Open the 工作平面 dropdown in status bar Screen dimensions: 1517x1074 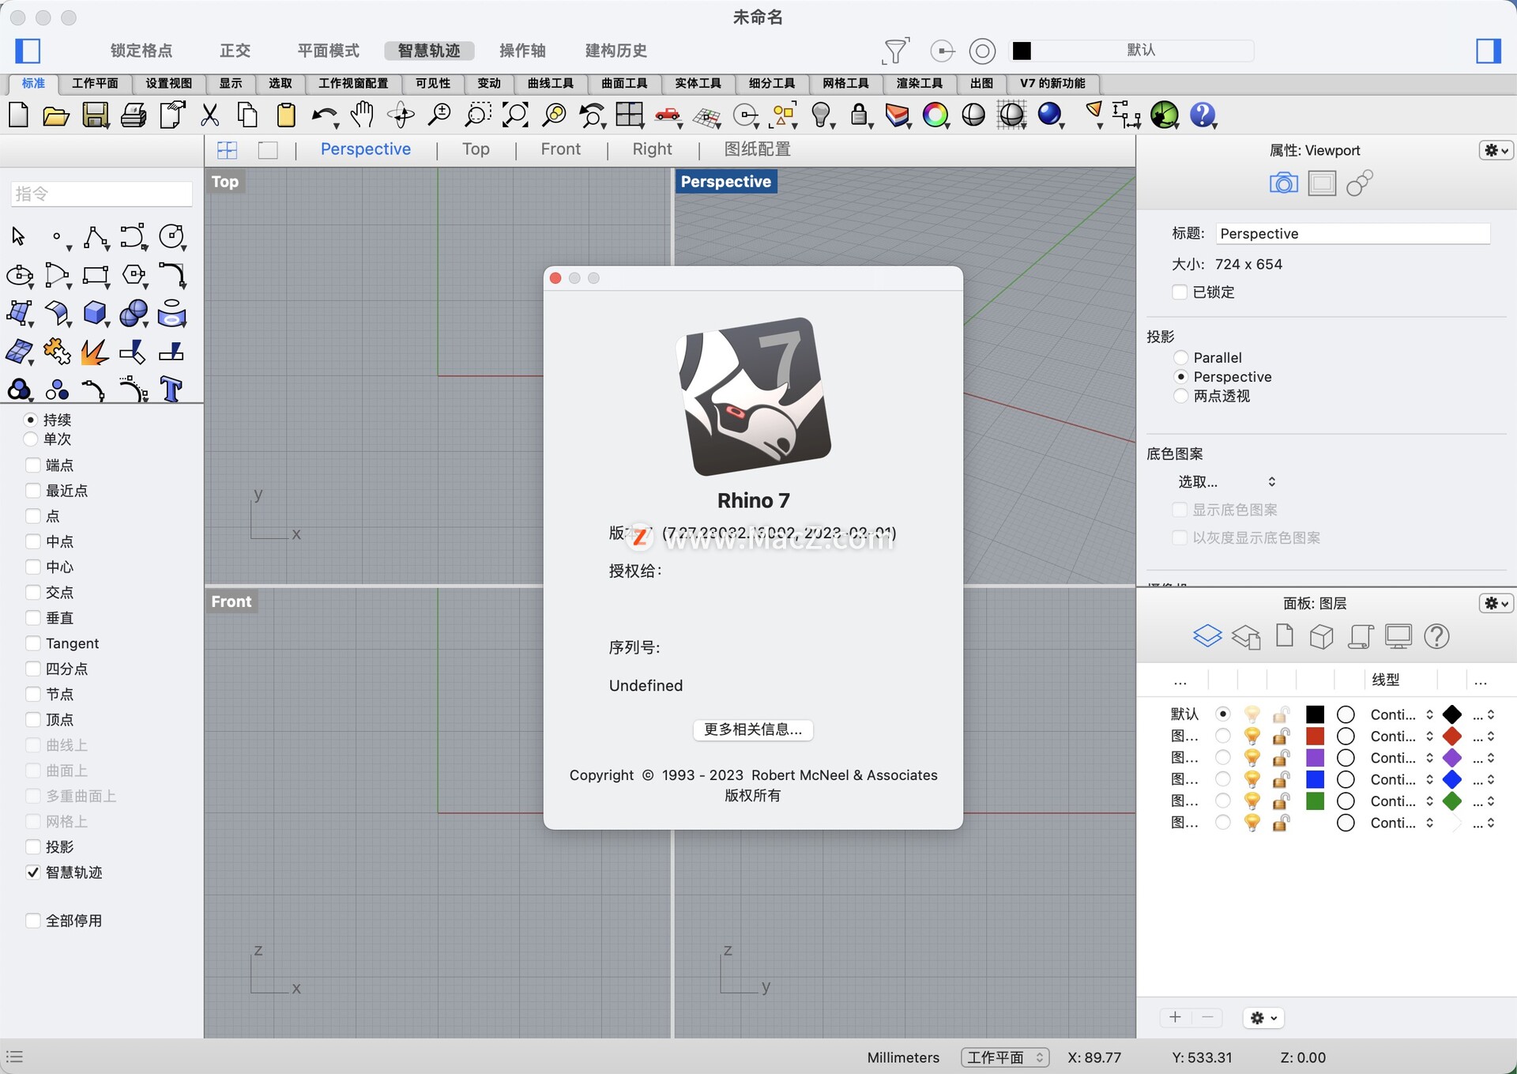[x=1005, y=1057]
